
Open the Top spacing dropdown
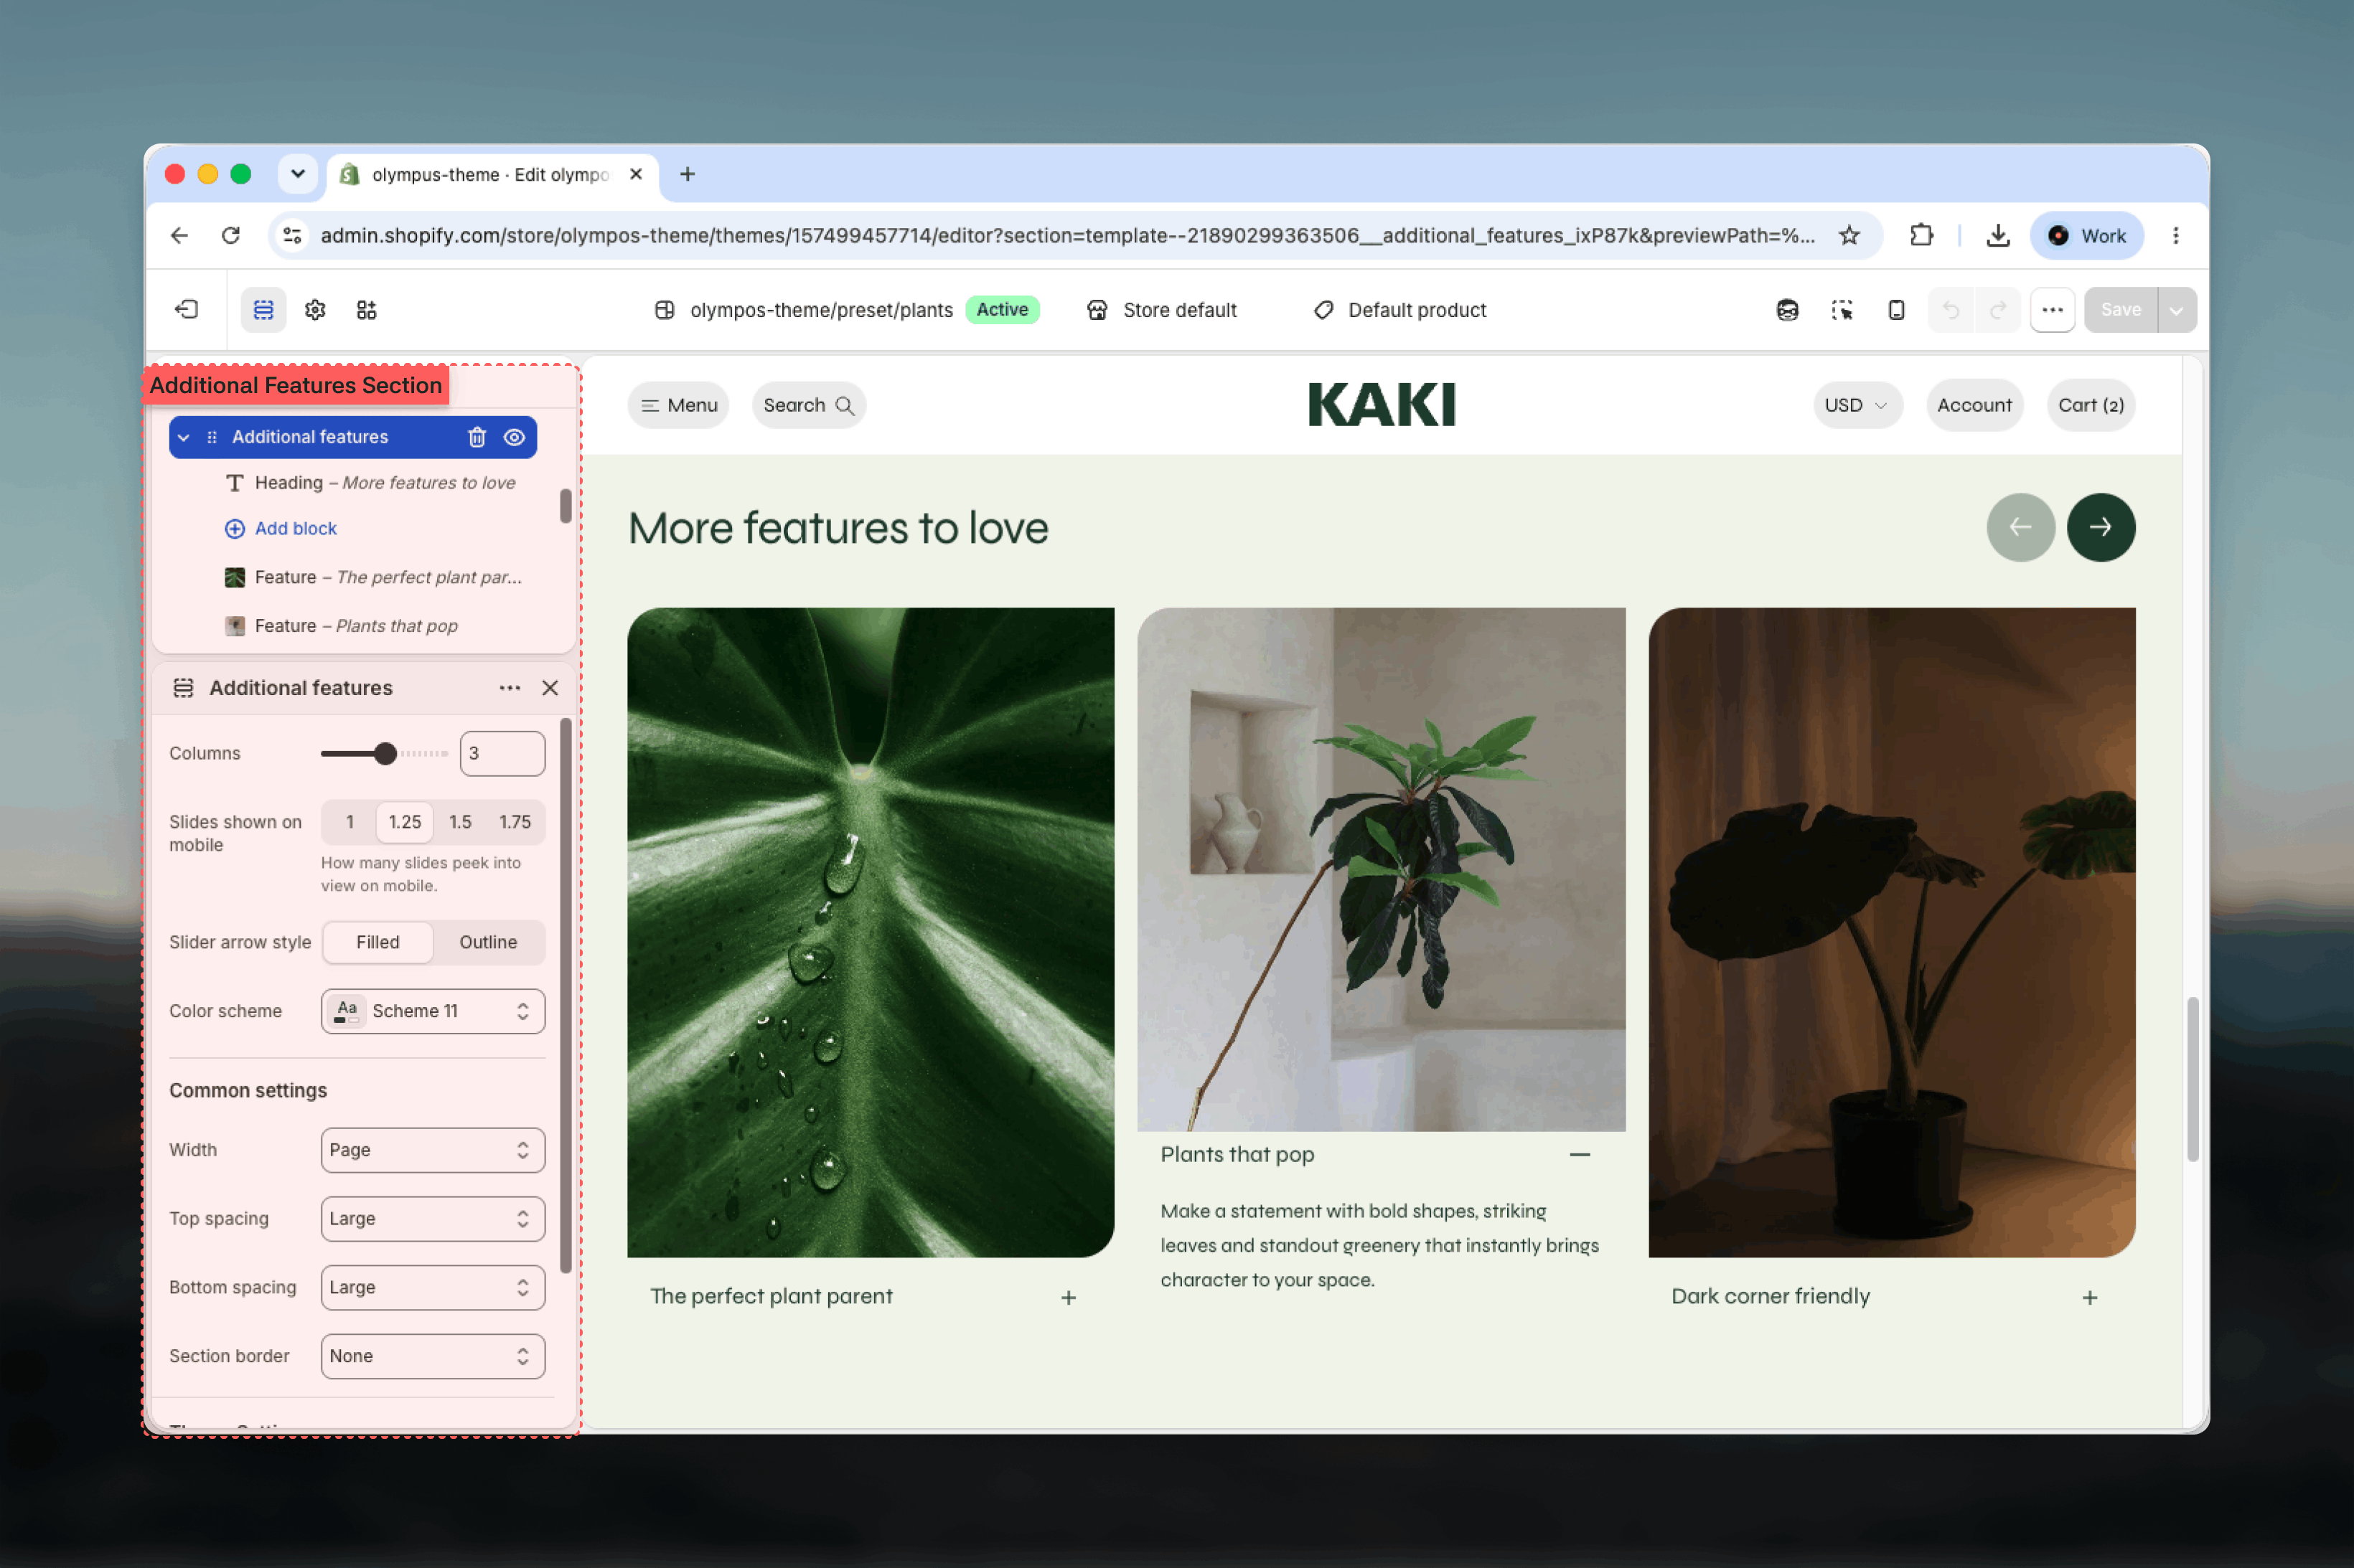tap(433, 1219)
